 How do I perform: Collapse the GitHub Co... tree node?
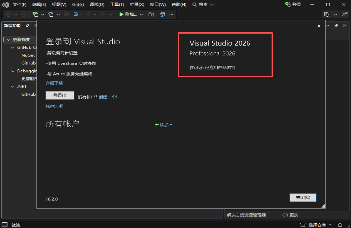(13, 48)
